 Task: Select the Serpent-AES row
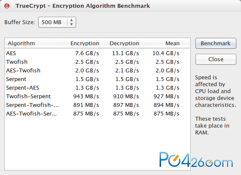pos(98,88)
